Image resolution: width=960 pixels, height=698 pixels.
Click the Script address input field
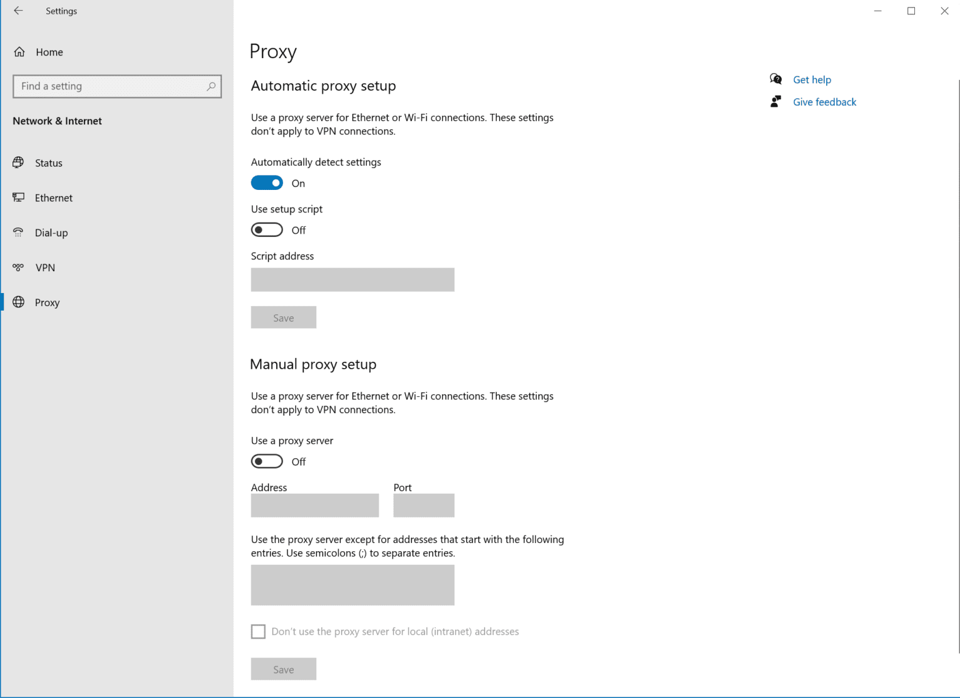[x=352, y=279]
